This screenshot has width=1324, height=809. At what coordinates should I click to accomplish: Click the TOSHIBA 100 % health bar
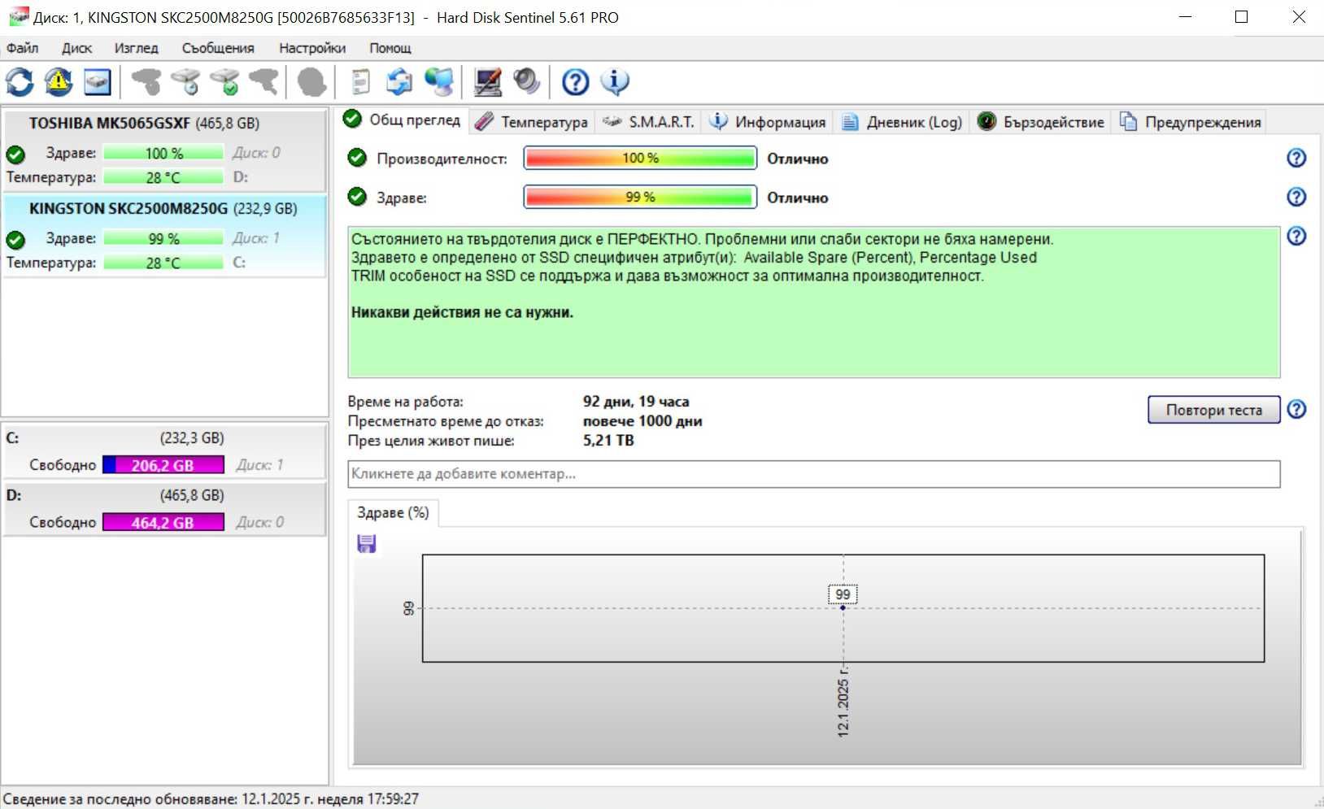coord(163,153)
